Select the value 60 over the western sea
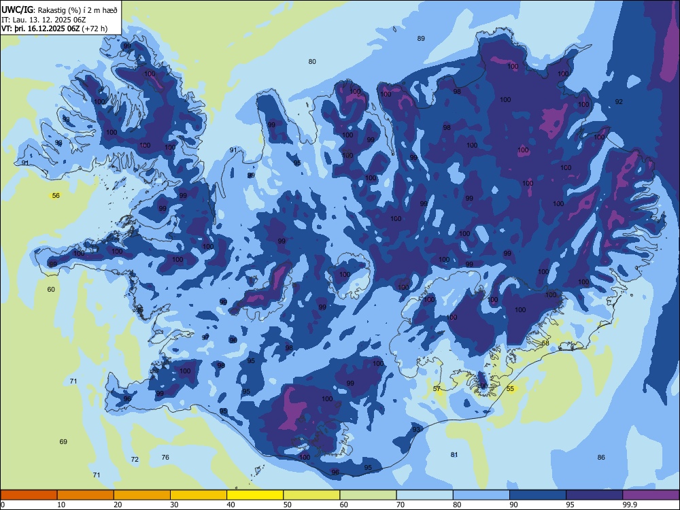The width and height of the screenshot is (680, 510). click(x=51, y=289)
